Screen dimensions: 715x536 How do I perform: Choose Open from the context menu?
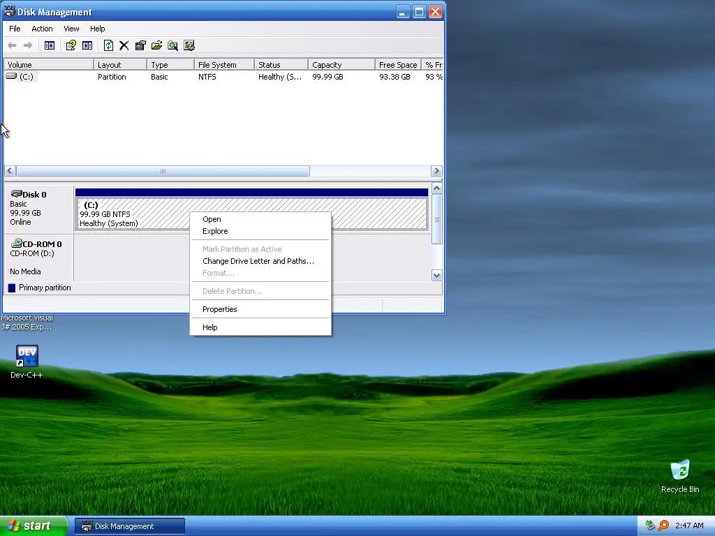pyautogui.click(x=260, y=219)
